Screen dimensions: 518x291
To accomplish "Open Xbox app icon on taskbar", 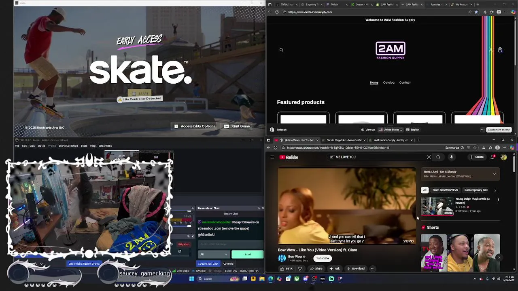I will (x=297, y=279).
